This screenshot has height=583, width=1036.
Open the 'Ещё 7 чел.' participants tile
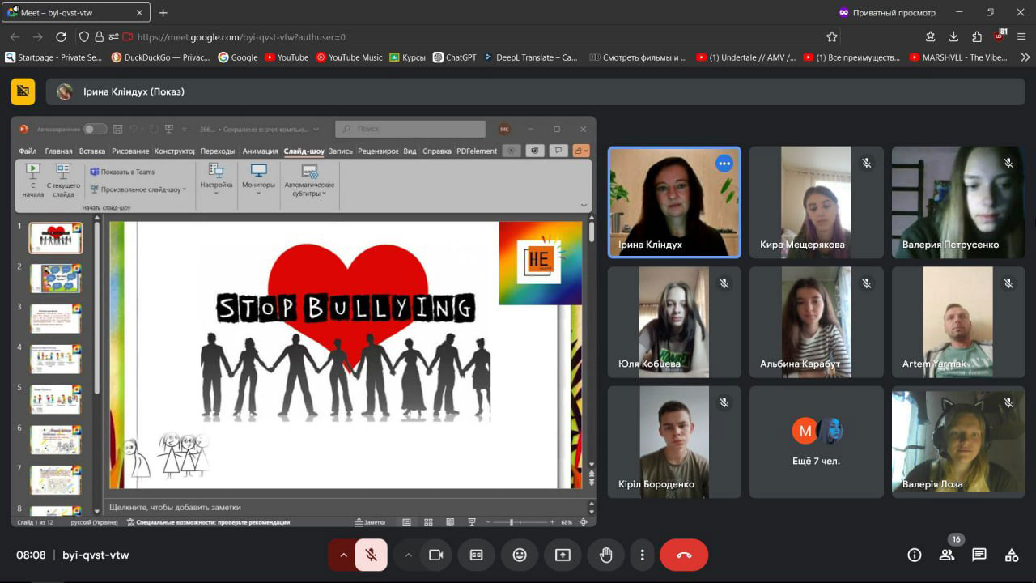point(816,441)
